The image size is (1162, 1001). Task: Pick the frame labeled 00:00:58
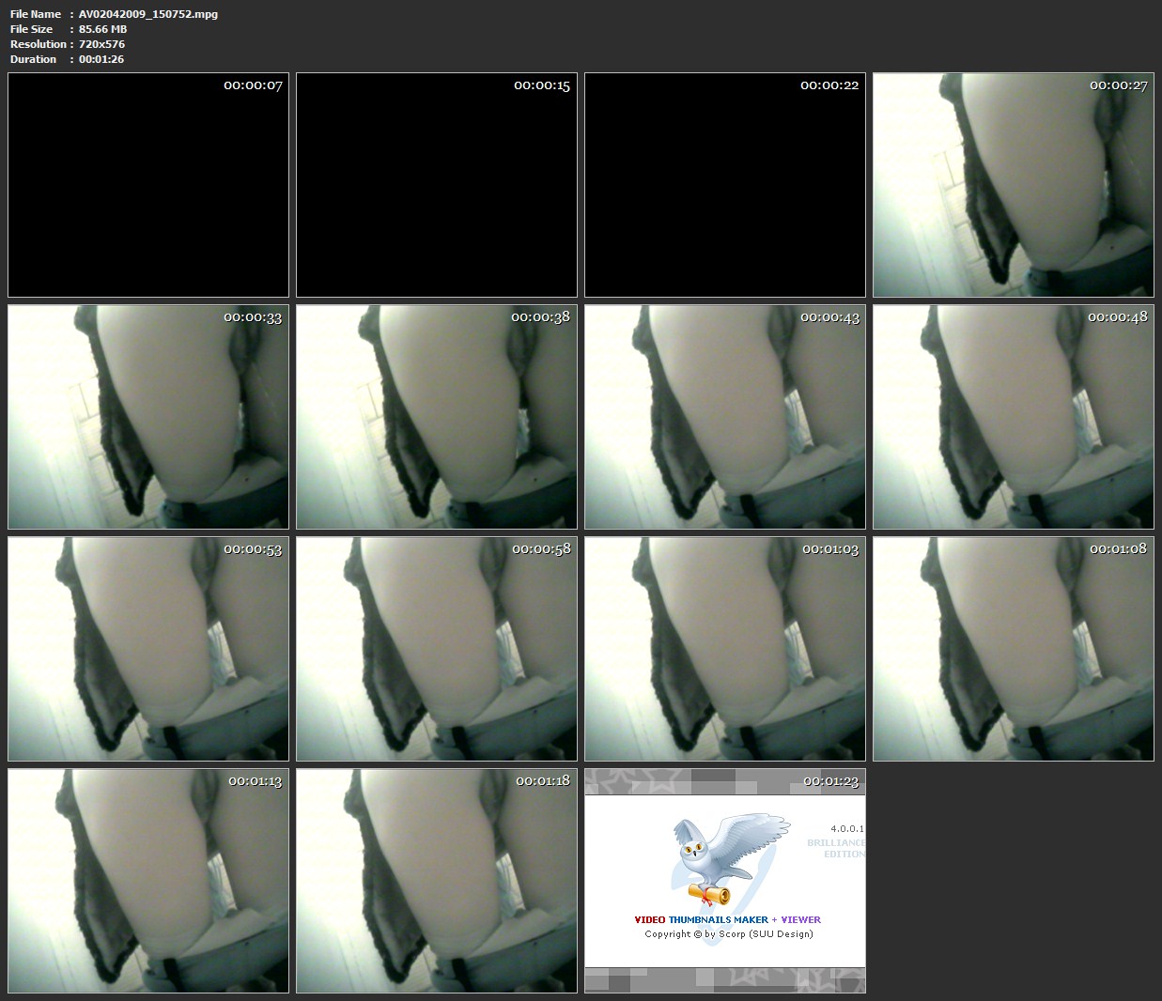(437, 649)
